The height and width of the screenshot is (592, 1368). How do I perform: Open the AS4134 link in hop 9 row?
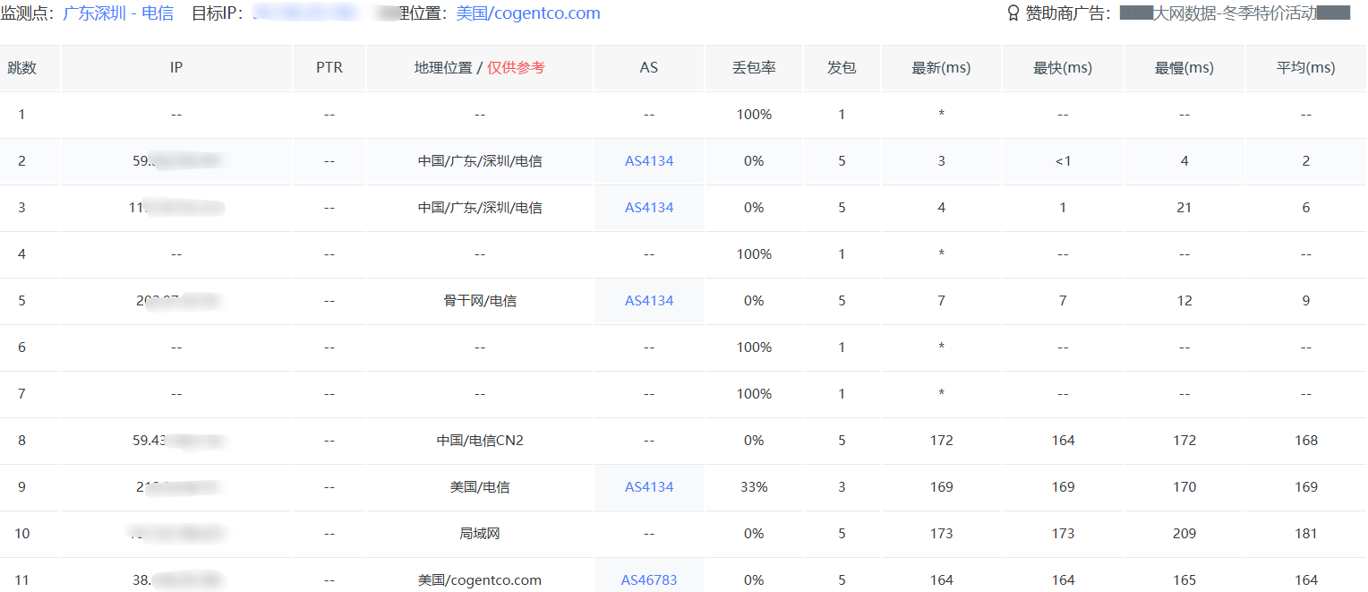click(x=649, y=487)
